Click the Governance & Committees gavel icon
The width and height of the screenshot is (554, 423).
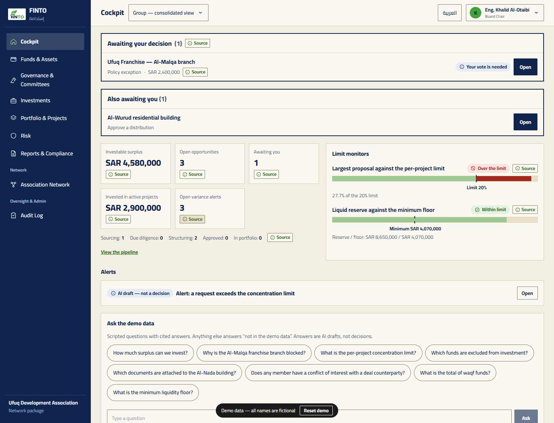[x=13, y=80]
